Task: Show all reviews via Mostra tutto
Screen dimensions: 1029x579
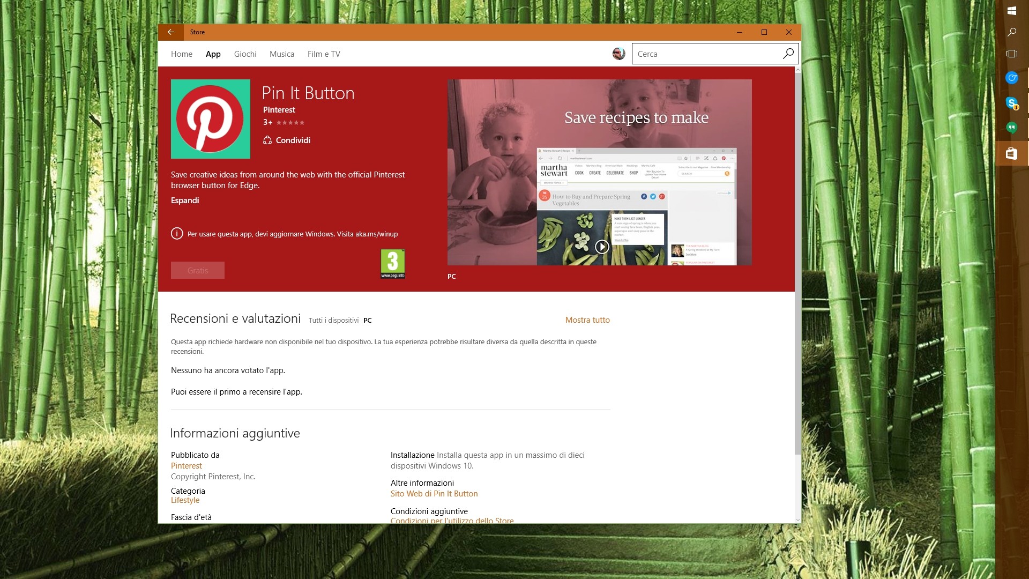Action: click(x=587, y=320)
